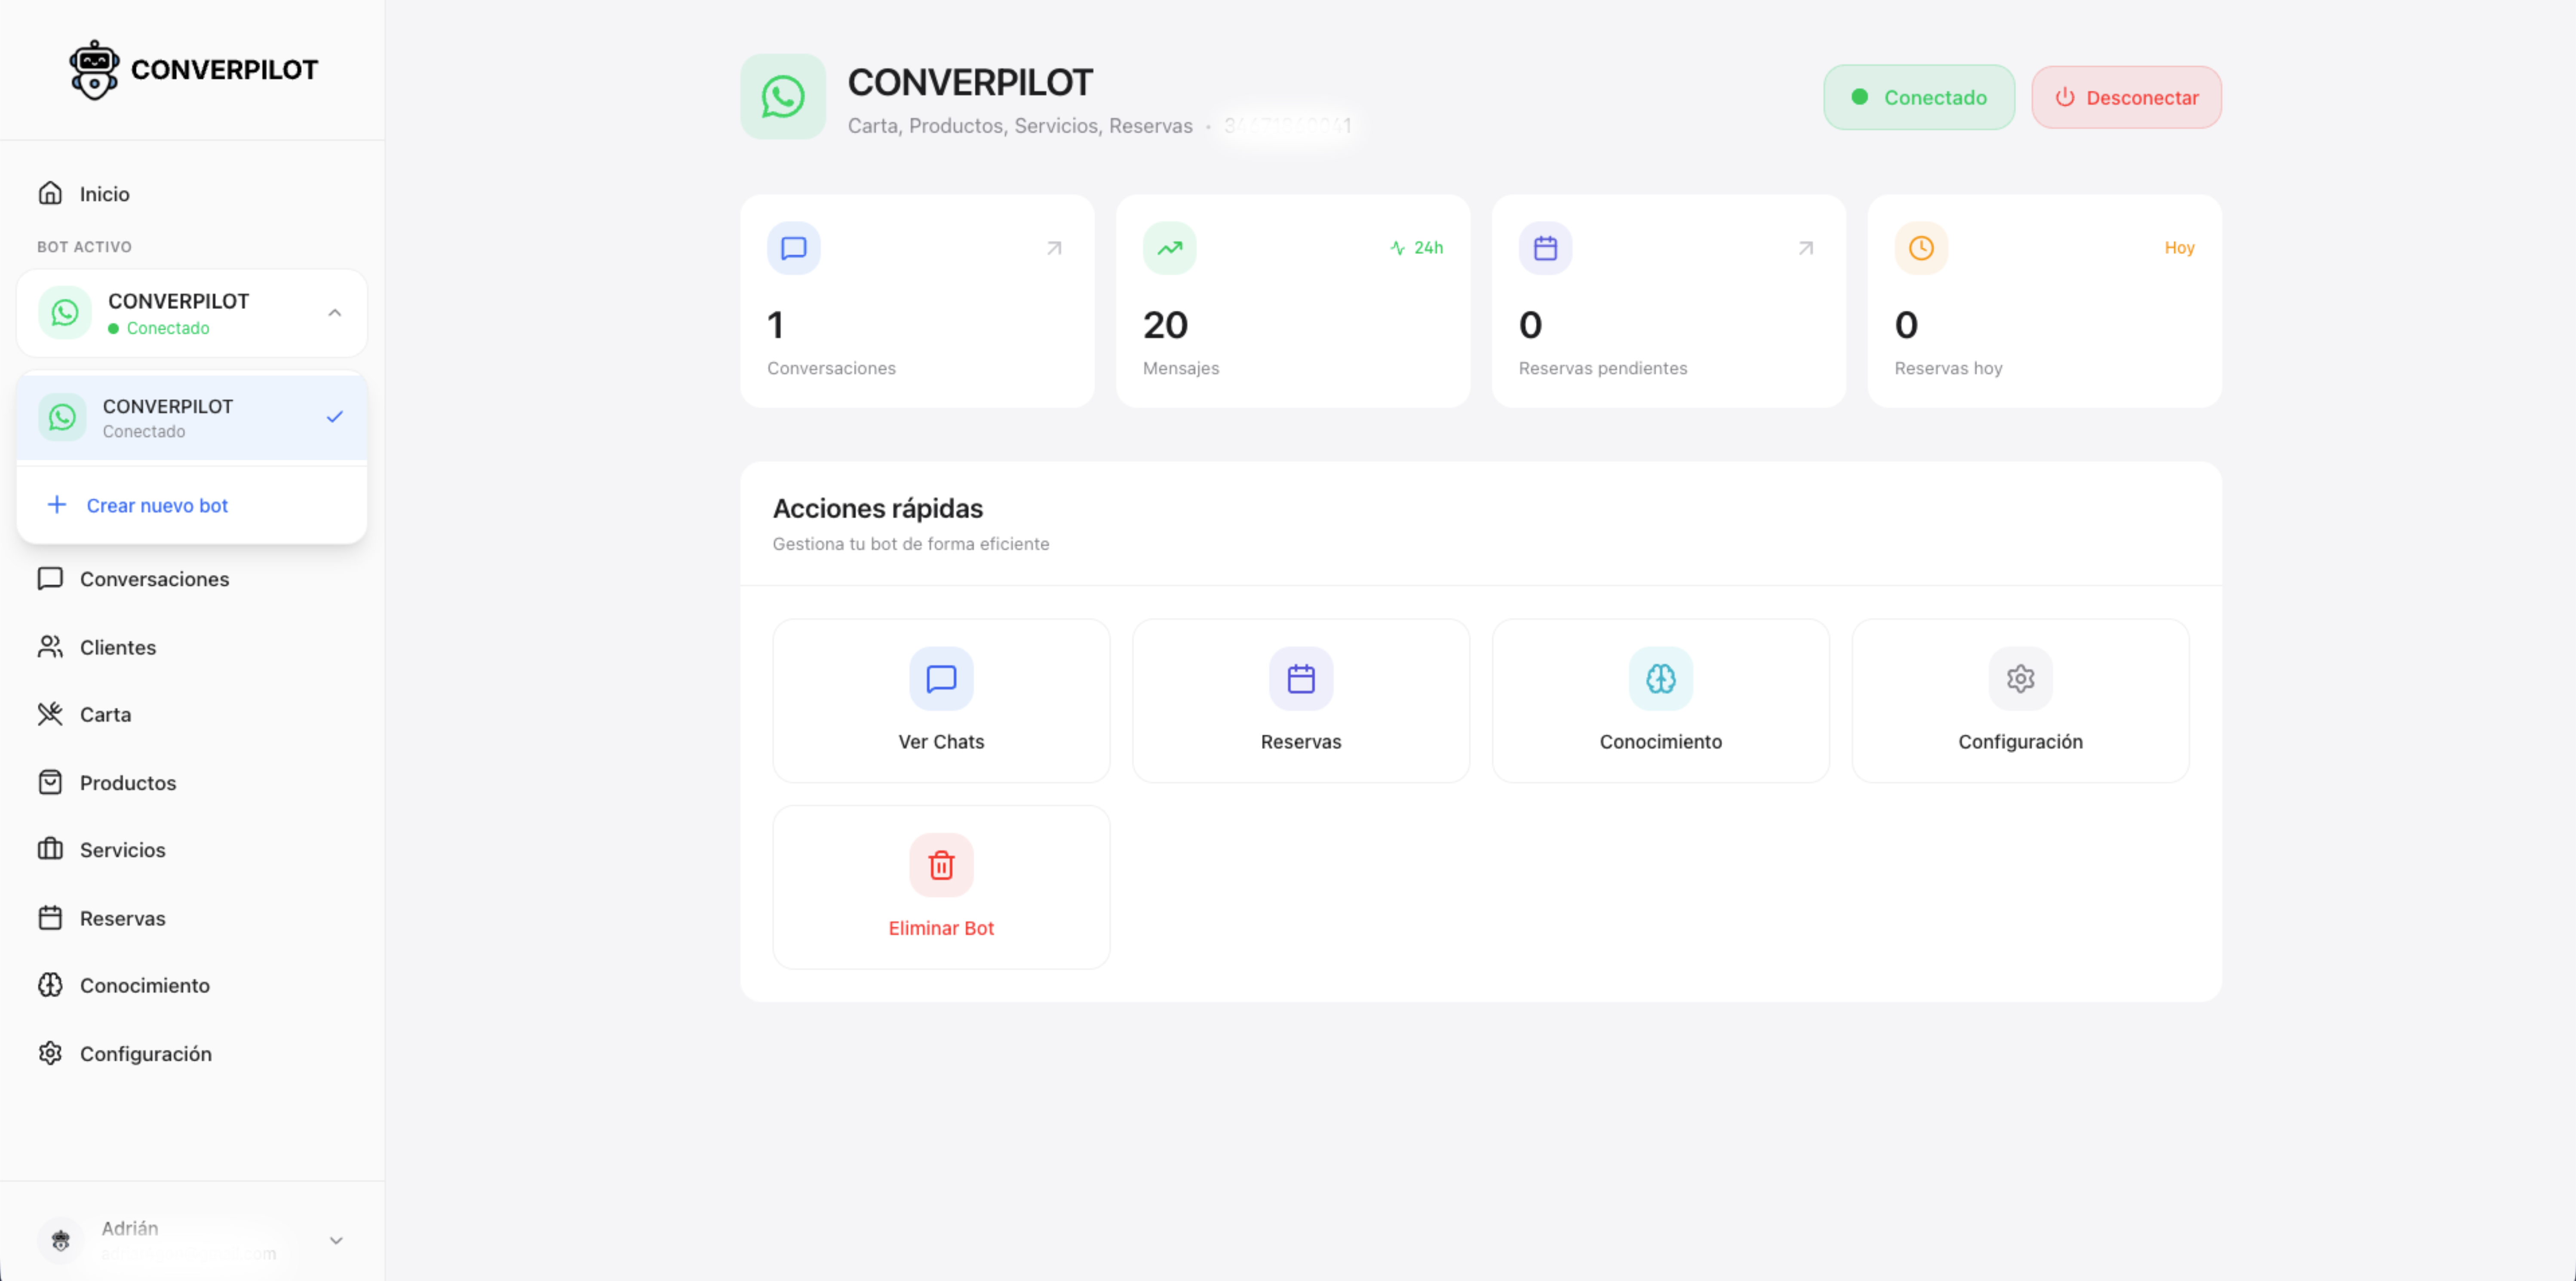The height and width of the screenshot is (1281, 2576).
Task: Click the Conectado status badge
Action: (1918, 97)
